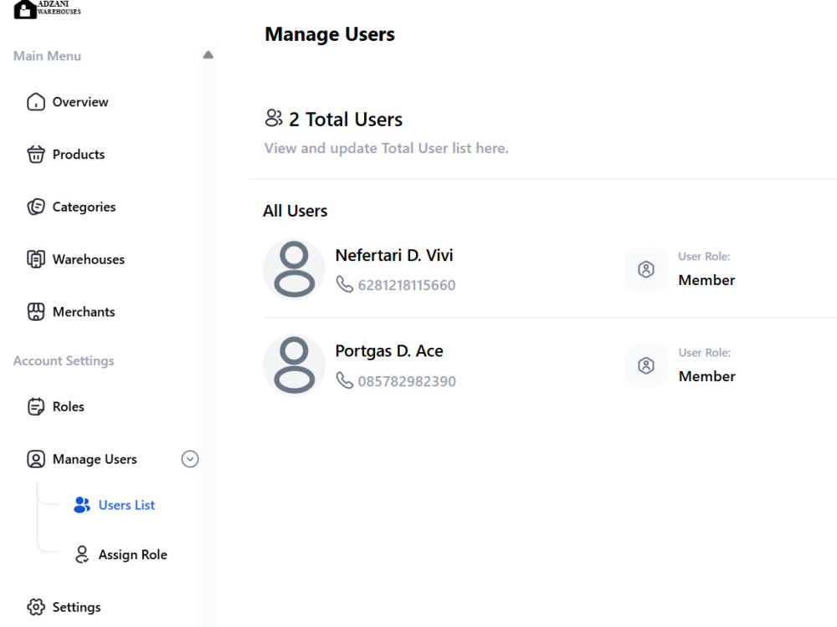Viewport: 837px width, 627px height.
Task: Click the blue Users List people icon
Action: (x=82, y=505)
